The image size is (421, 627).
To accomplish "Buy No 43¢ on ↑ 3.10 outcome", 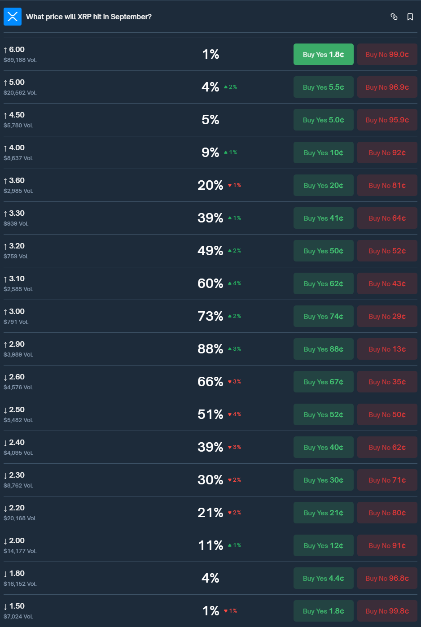I will [x=387, y=283].
